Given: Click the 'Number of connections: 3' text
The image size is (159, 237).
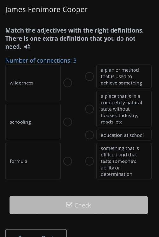Looking at the screenshot, I should tap(41, 61).
